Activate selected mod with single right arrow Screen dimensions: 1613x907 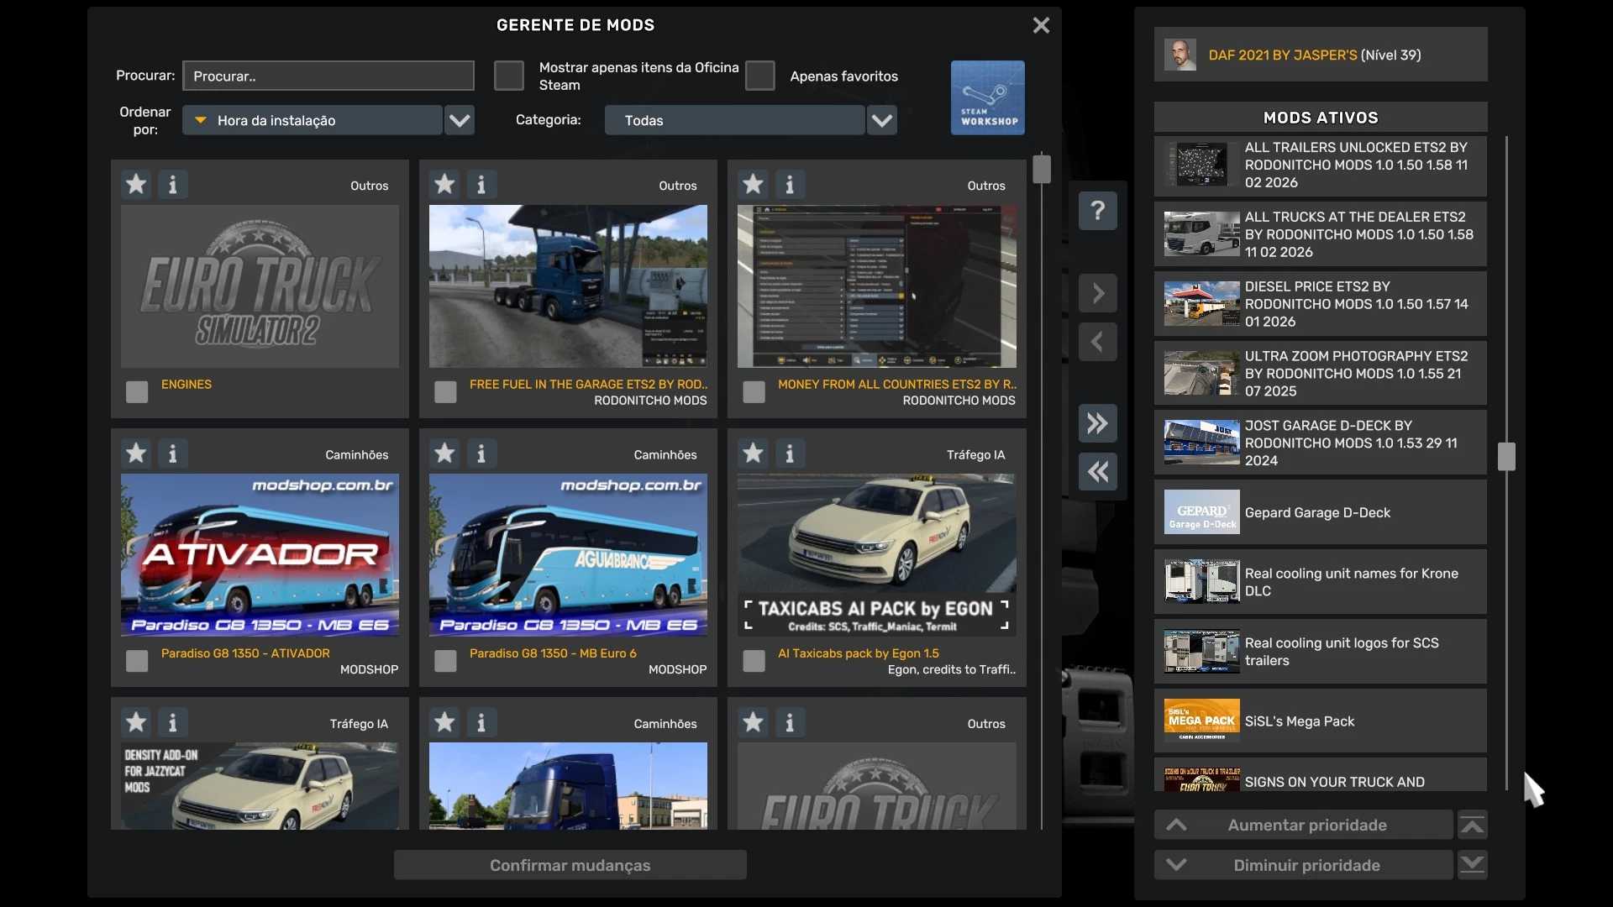1097,293
